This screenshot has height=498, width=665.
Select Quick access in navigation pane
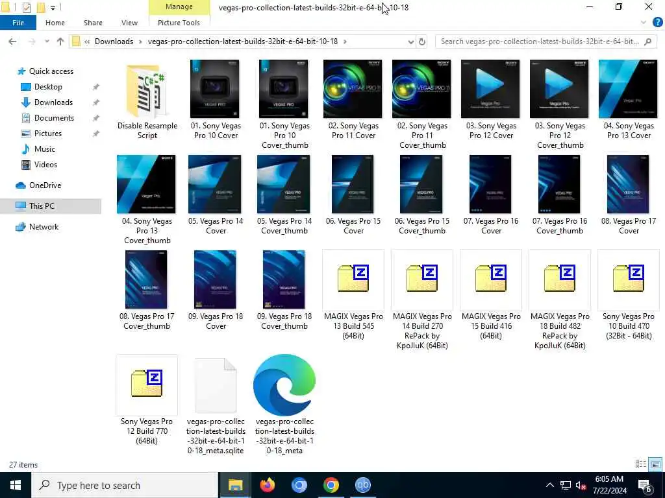51,71
